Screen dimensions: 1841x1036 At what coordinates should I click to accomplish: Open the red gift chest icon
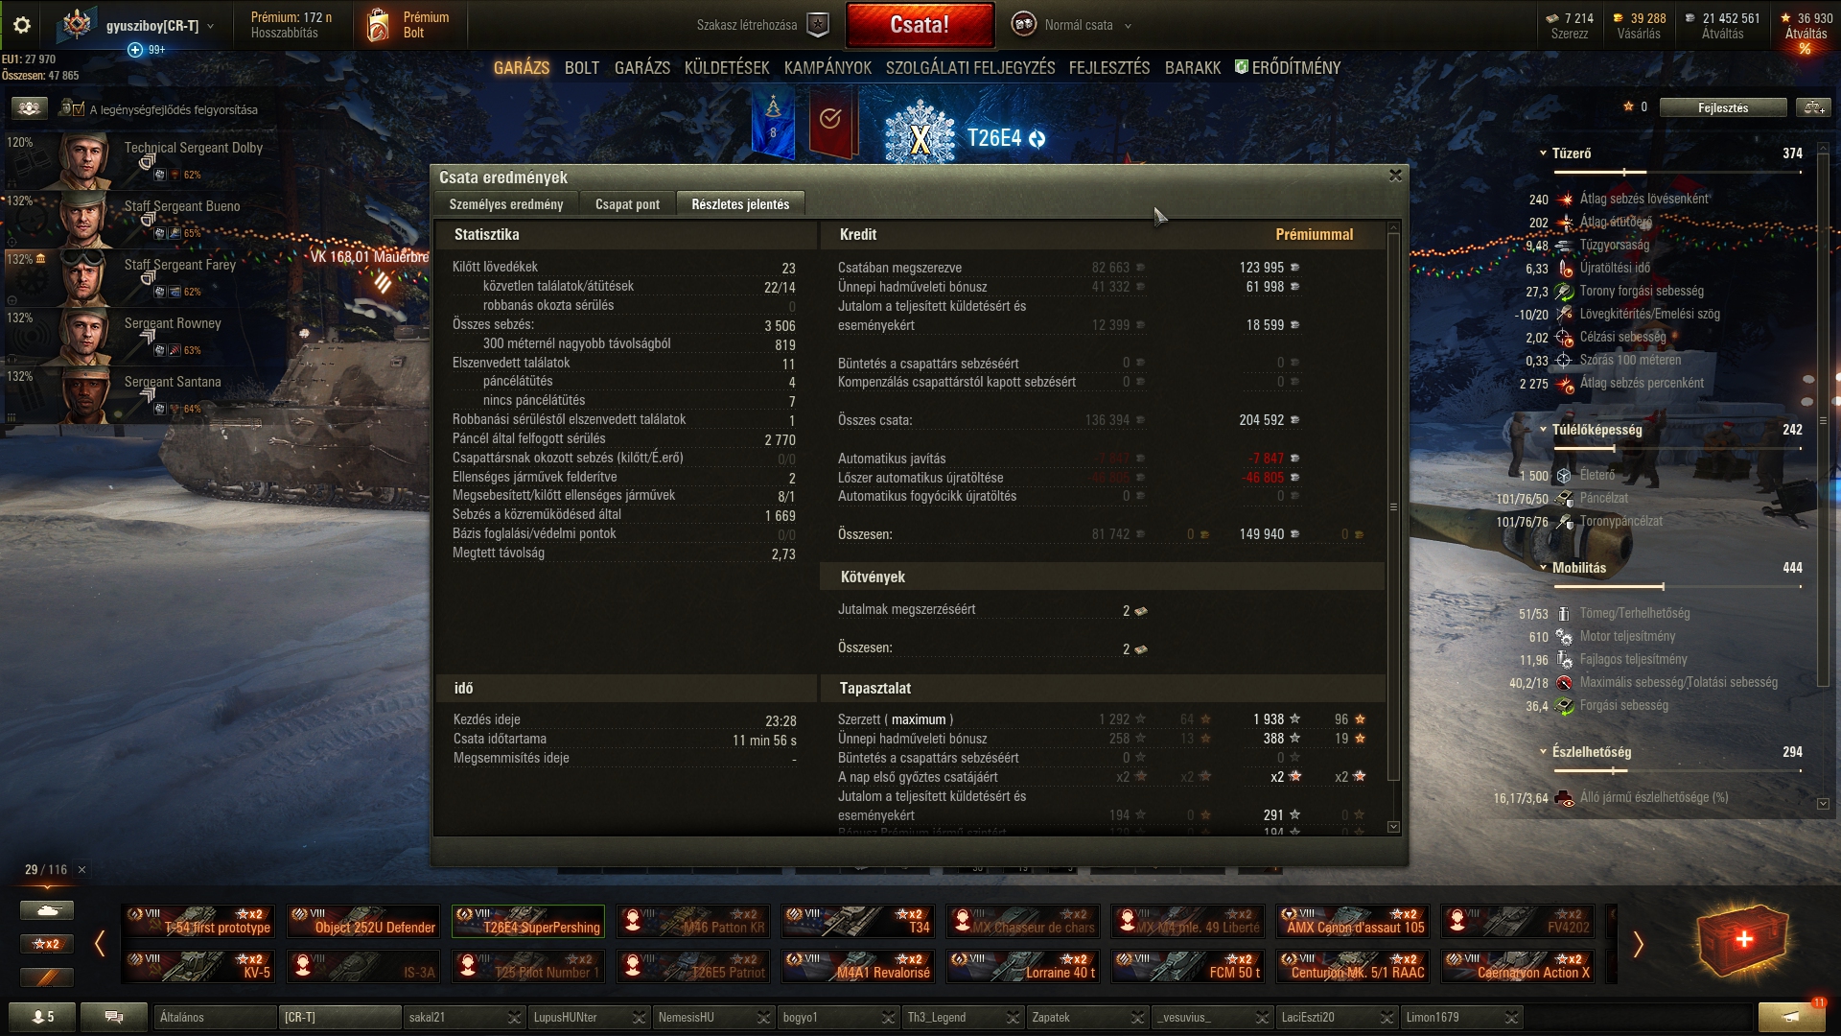tap(1742, 940)
